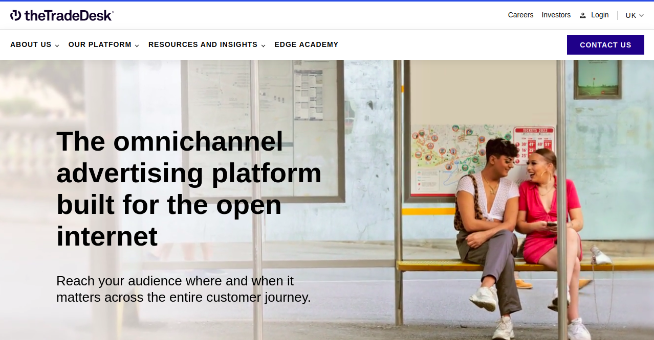Open the UK region selector chevron
Viewport: 654px width, 340px height.
coord(642,15)
